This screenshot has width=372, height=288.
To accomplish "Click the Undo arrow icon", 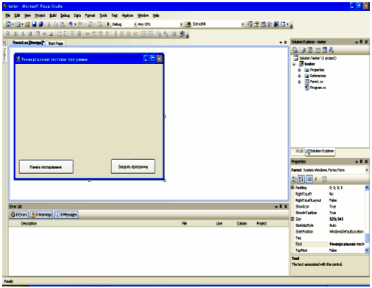I will click(x=71, y=24).
